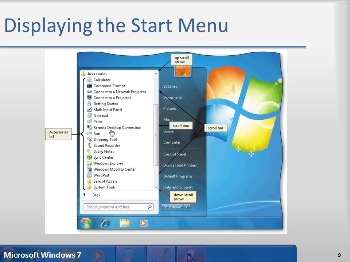Image resolution: width=350 pixels, height=262 pixels.
Task: Click the scroll box in programs list
Action: click(x=156, y=135)
